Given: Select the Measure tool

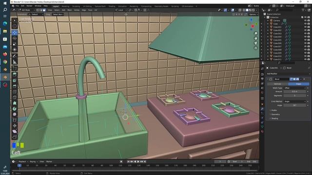Looking at the screenshot, I should [x=15, y=62].
